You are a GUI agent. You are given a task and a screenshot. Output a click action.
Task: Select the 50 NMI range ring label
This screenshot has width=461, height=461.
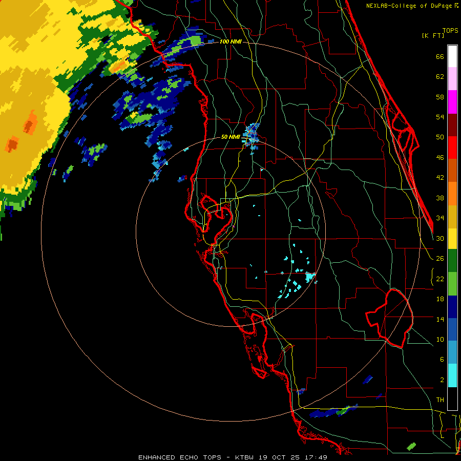[x=230, y=137]
